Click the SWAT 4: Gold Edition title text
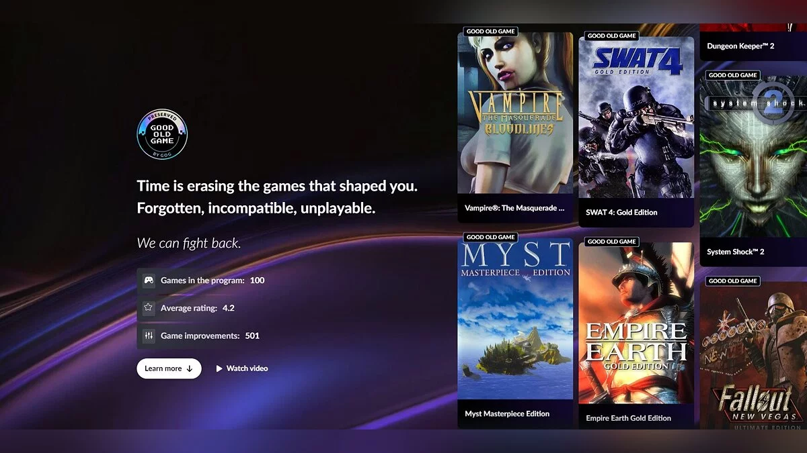The image size is (807, 453). click(x=621, y=212)
